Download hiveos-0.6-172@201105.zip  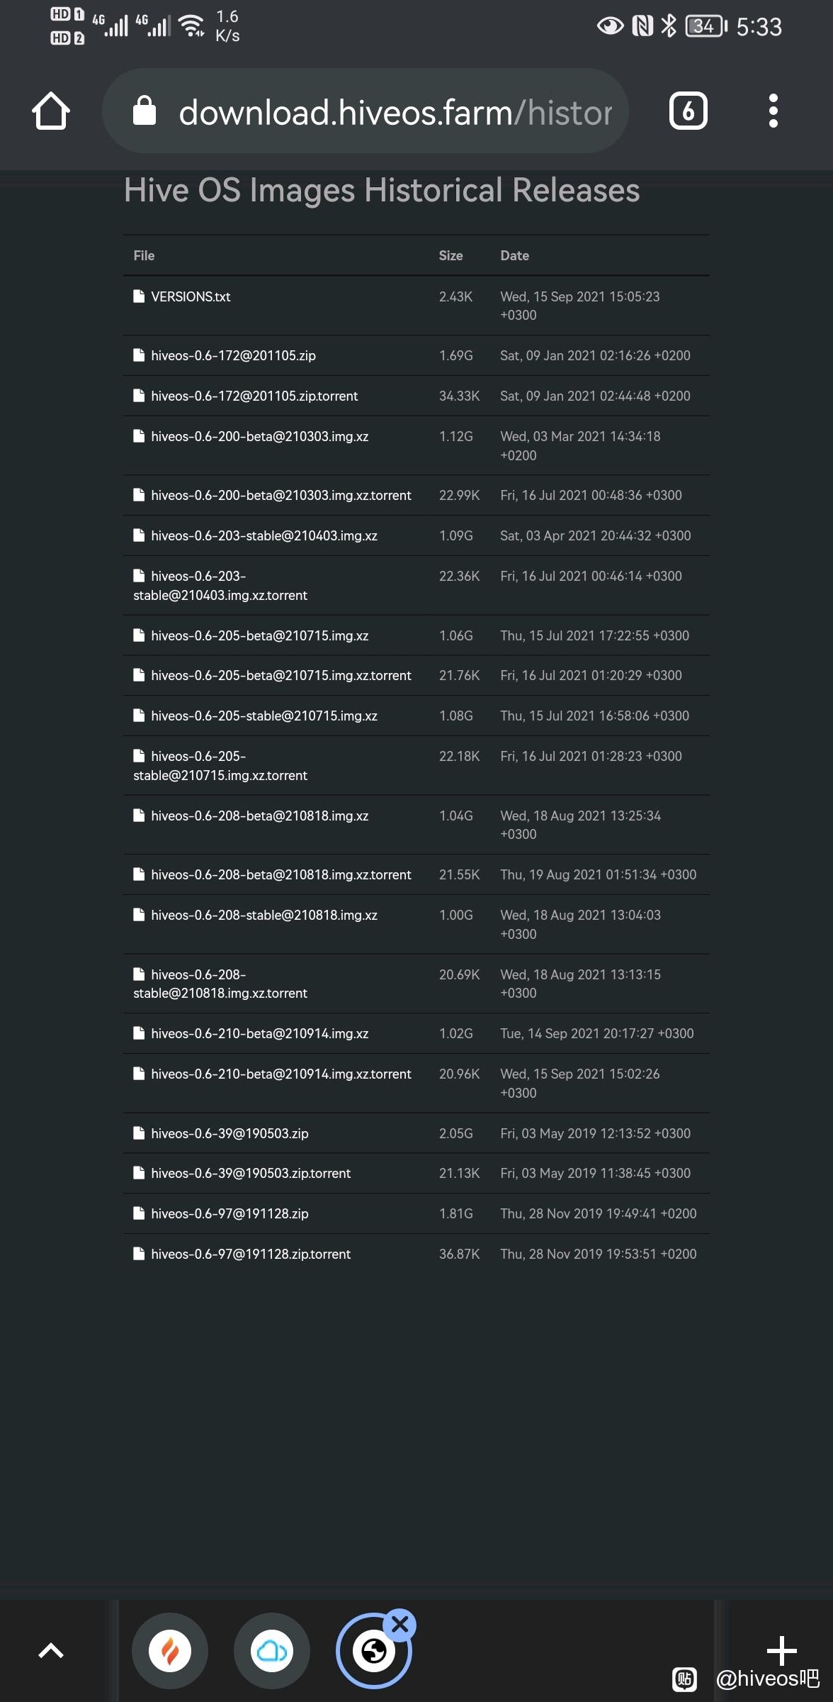pos(233,356)
